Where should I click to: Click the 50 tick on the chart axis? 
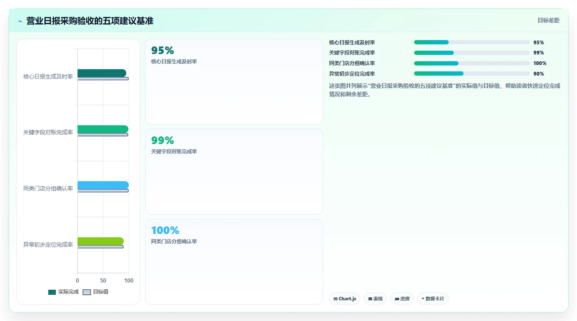103,280
